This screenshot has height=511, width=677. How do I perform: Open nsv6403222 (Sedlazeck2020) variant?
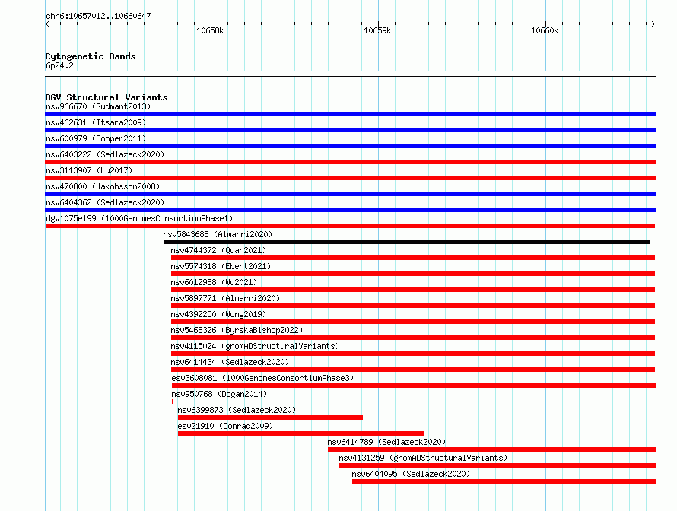(x=105, y=154)
